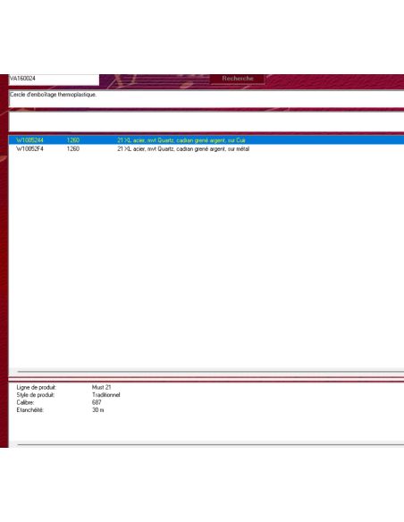Click the 'Style de produit:' label
404x522 pixels.
(x=36, y=395)
